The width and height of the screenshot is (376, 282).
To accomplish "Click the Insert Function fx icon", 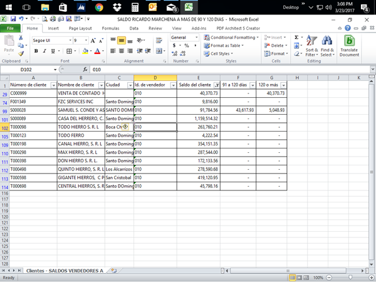I will (x=85, y=70).
